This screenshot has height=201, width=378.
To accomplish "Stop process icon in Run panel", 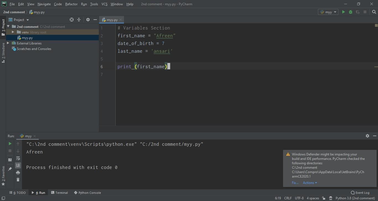I will pyautogui.click(x=10, y=151).
